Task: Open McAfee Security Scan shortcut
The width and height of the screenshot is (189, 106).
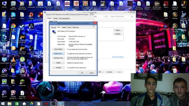Action: [13, 95]
